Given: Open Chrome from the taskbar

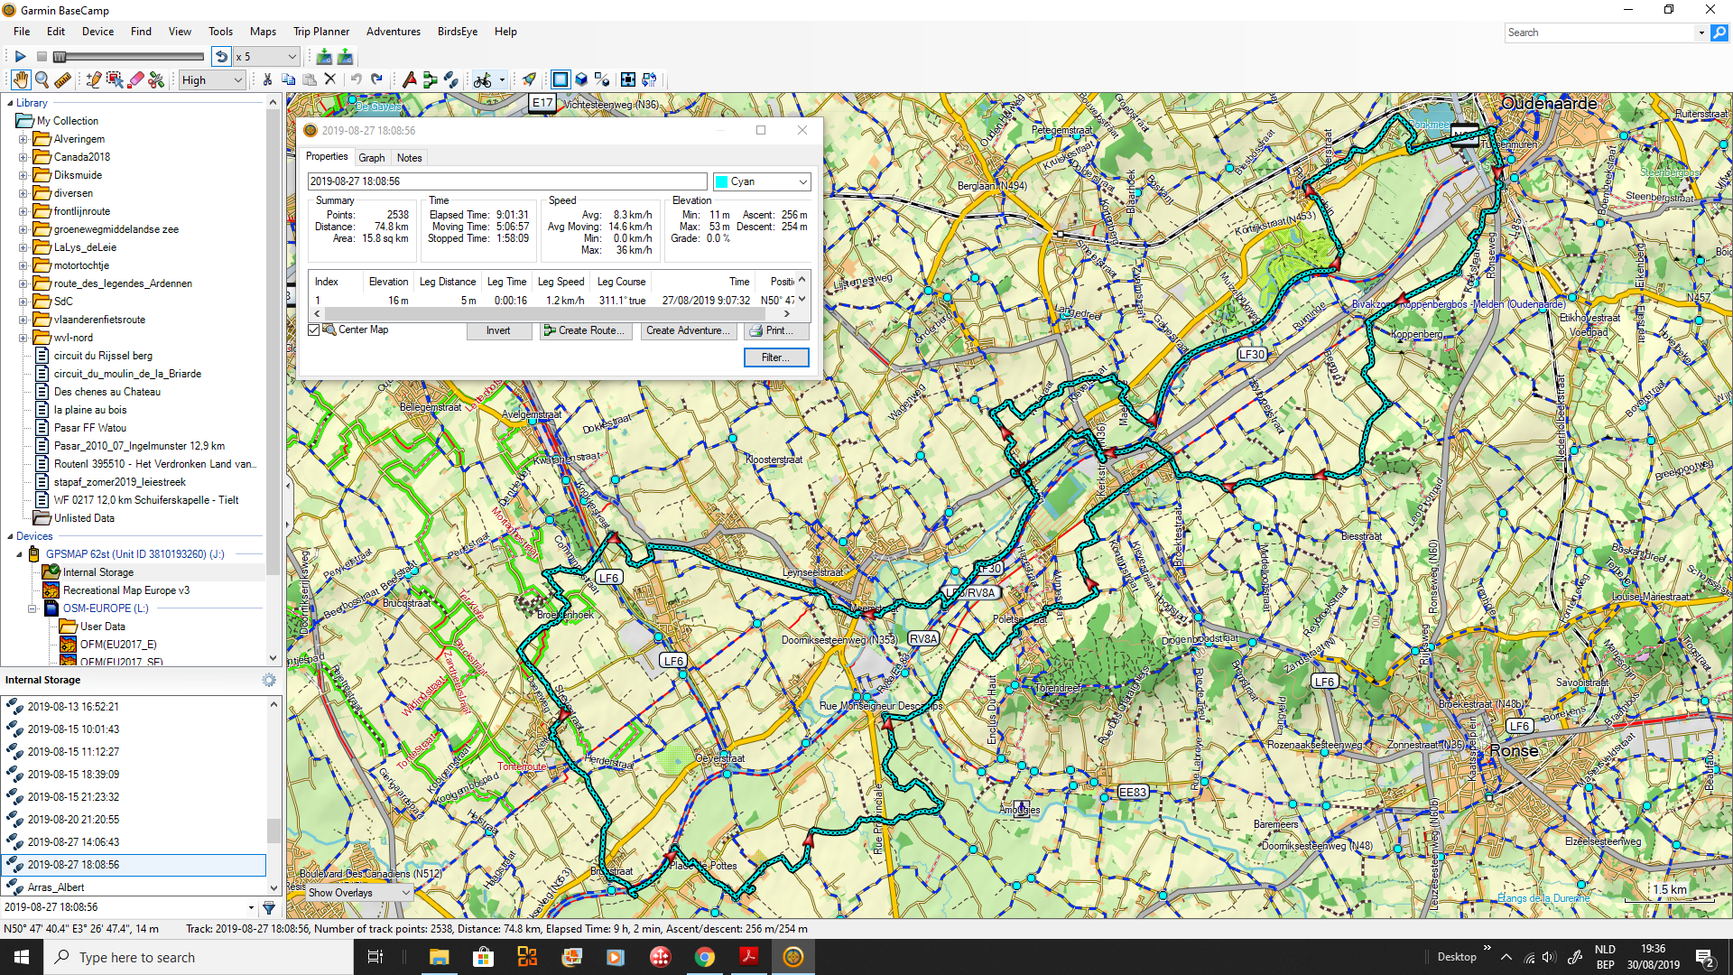Looking at the screenshot, I should click(x=705, y=957).
